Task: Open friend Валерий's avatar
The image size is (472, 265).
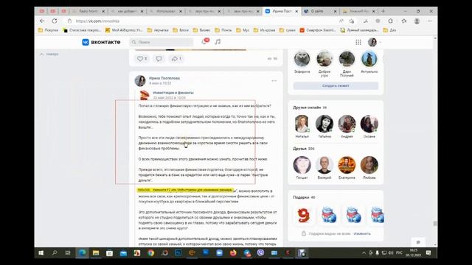Action: pos(324,165)
